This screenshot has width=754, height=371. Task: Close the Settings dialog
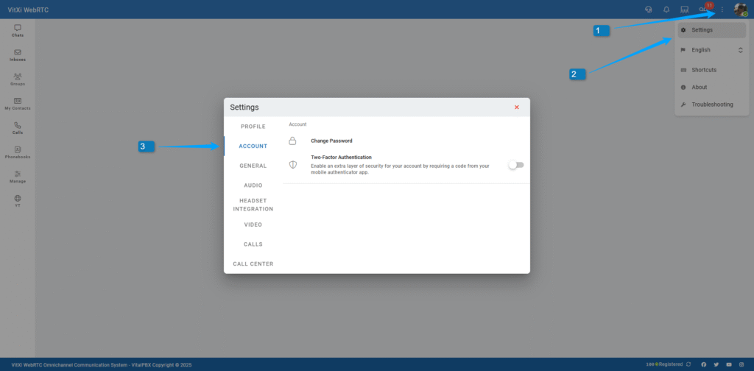click(x=517, y=107)
